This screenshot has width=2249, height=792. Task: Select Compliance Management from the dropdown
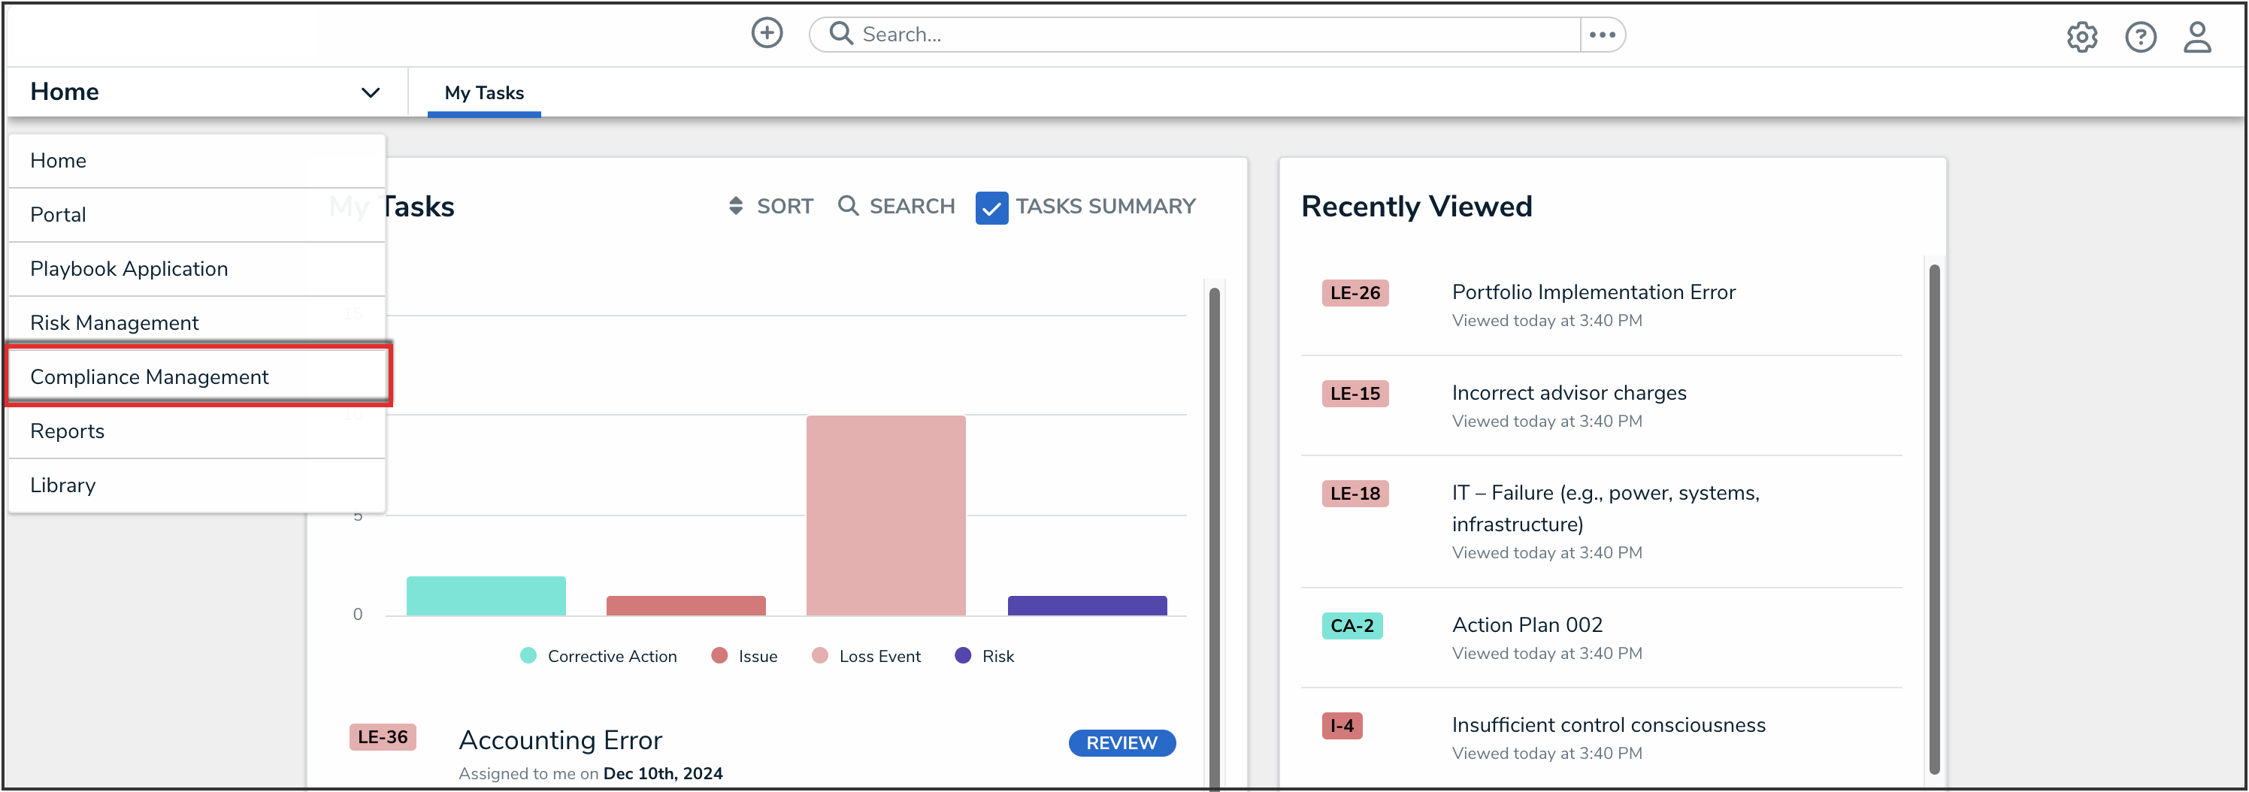point(150,376)
